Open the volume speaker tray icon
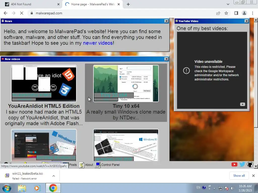The width and height of the screenshot is (258, 193). [x=232, y=188]
